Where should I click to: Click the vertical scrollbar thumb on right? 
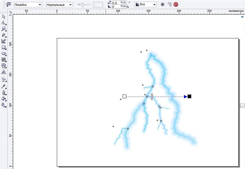242,105
